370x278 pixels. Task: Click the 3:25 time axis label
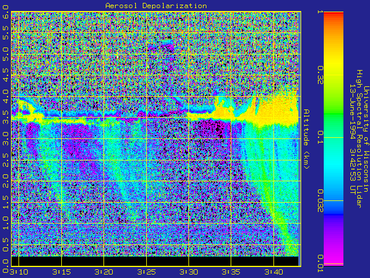(x=146, y=272)
